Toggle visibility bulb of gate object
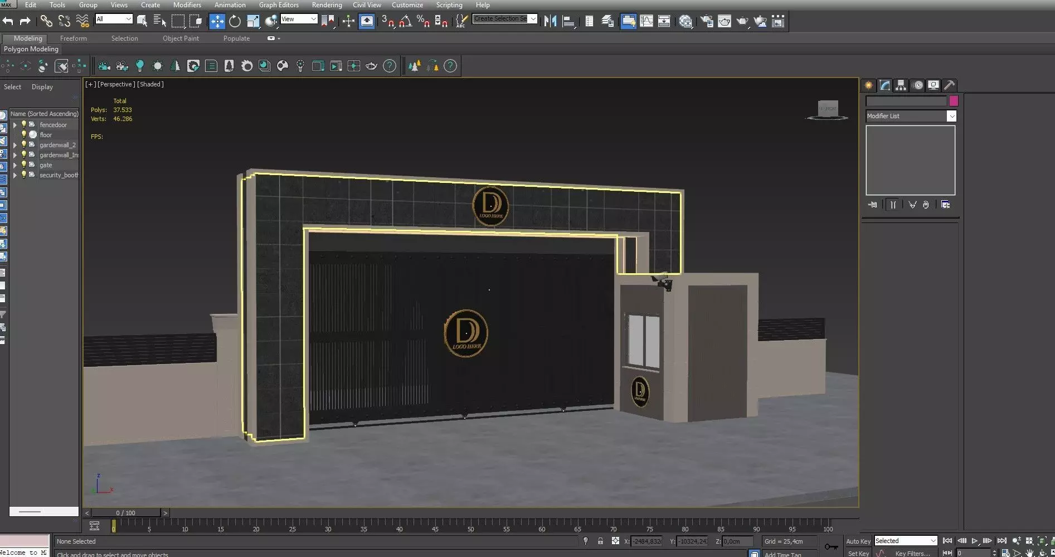Screen dimensions: 1055x557 [x=24, y=164]
